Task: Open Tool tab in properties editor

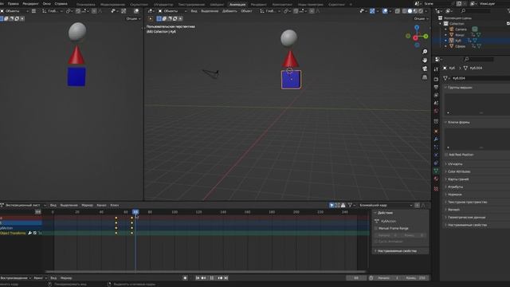Action: coord(436,69)
